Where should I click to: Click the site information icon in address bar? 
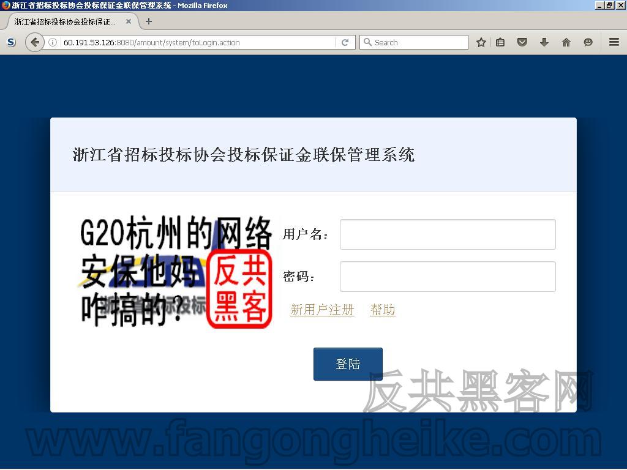coord(53,42)
